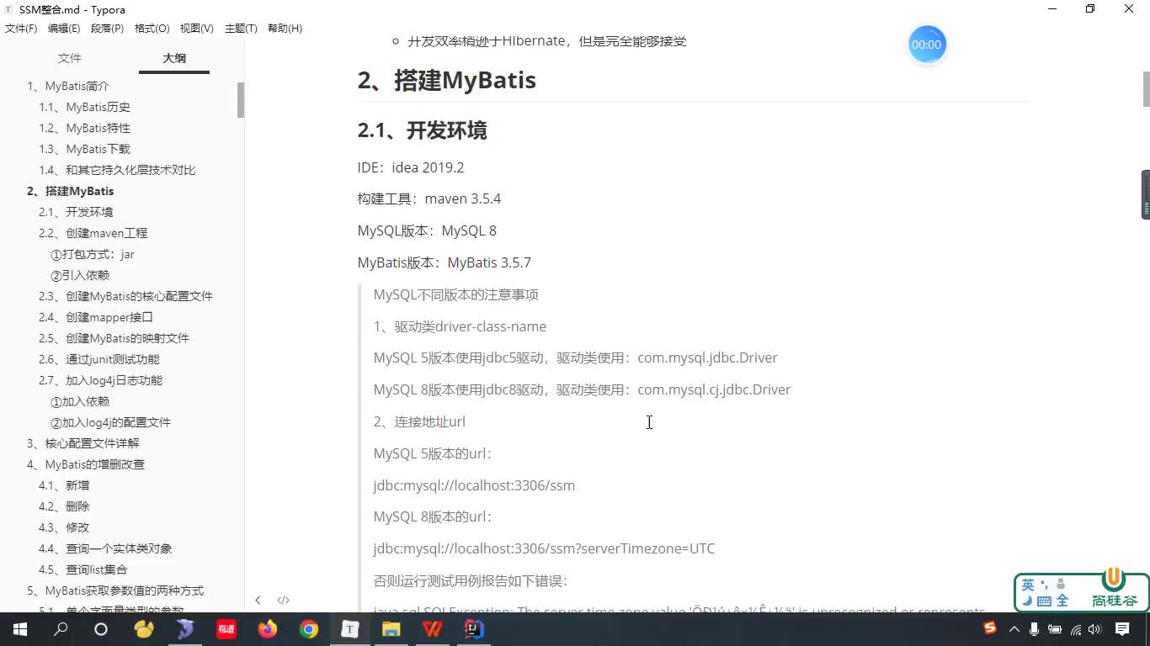Go to outline item 1、MyBatis简介

tap(68, 86)
